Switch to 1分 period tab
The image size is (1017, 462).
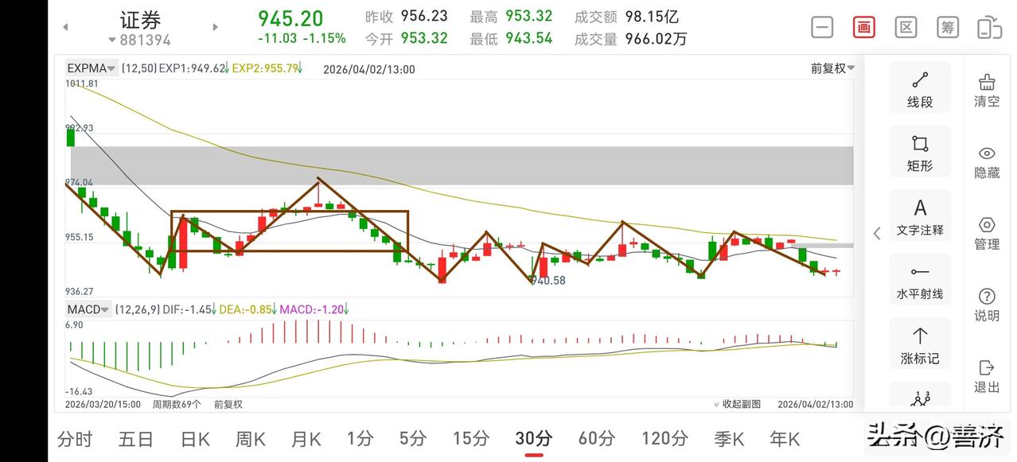(x=360, y=438)
